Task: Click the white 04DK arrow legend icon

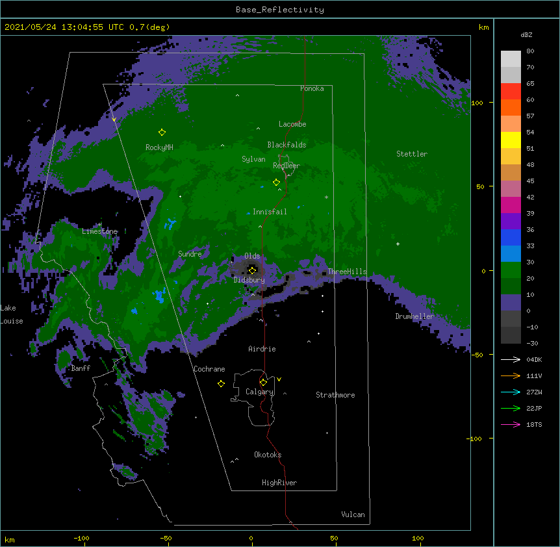Action: point(511,359)
